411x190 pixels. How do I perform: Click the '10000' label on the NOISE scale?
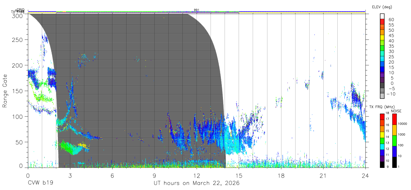point(403,124)
